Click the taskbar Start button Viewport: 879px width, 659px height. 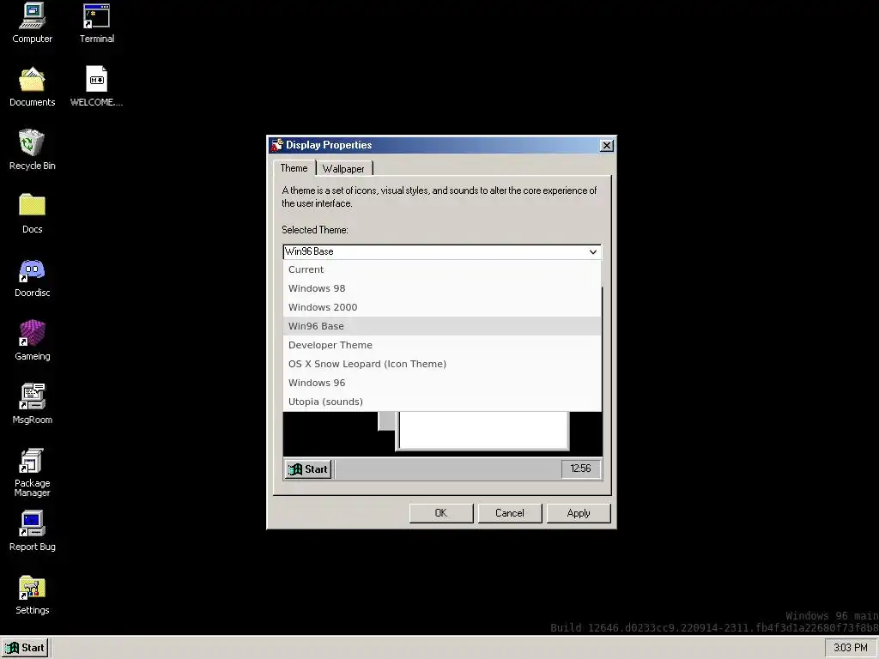[26, 648]
